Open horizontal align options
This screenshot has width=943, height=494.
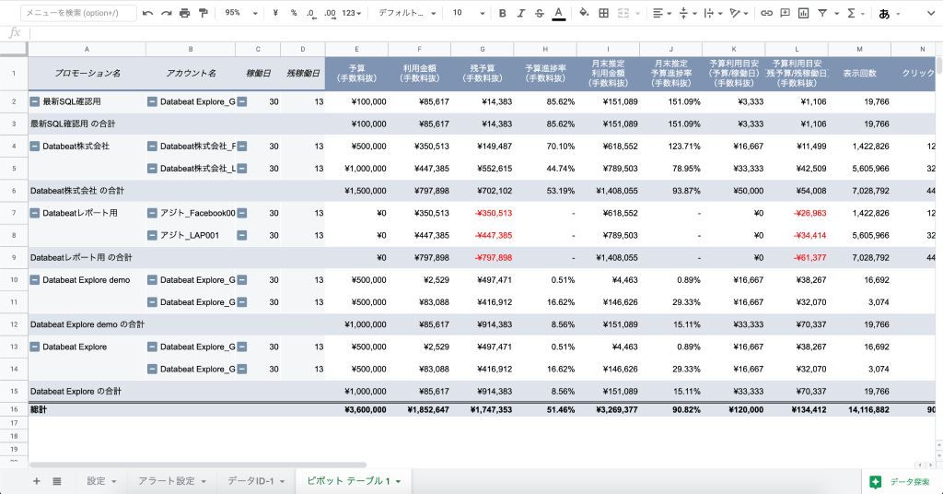point(661,13)
